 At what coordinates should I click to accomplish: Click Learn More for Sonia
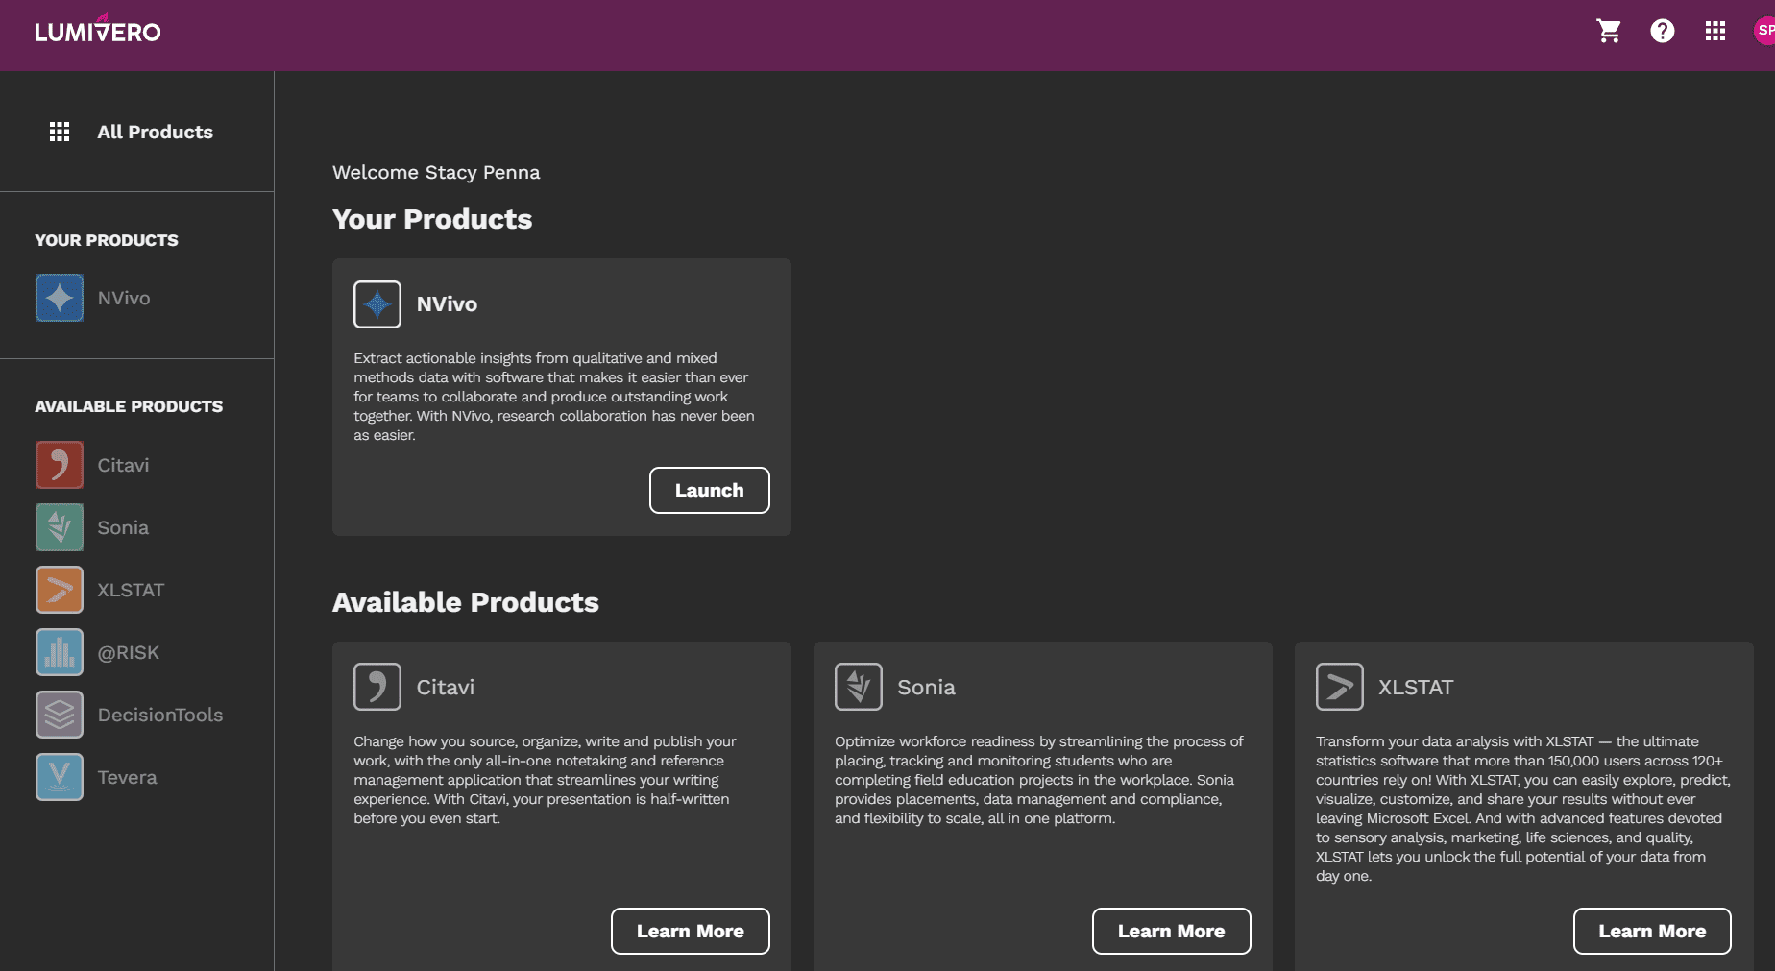click(1171, 931)
